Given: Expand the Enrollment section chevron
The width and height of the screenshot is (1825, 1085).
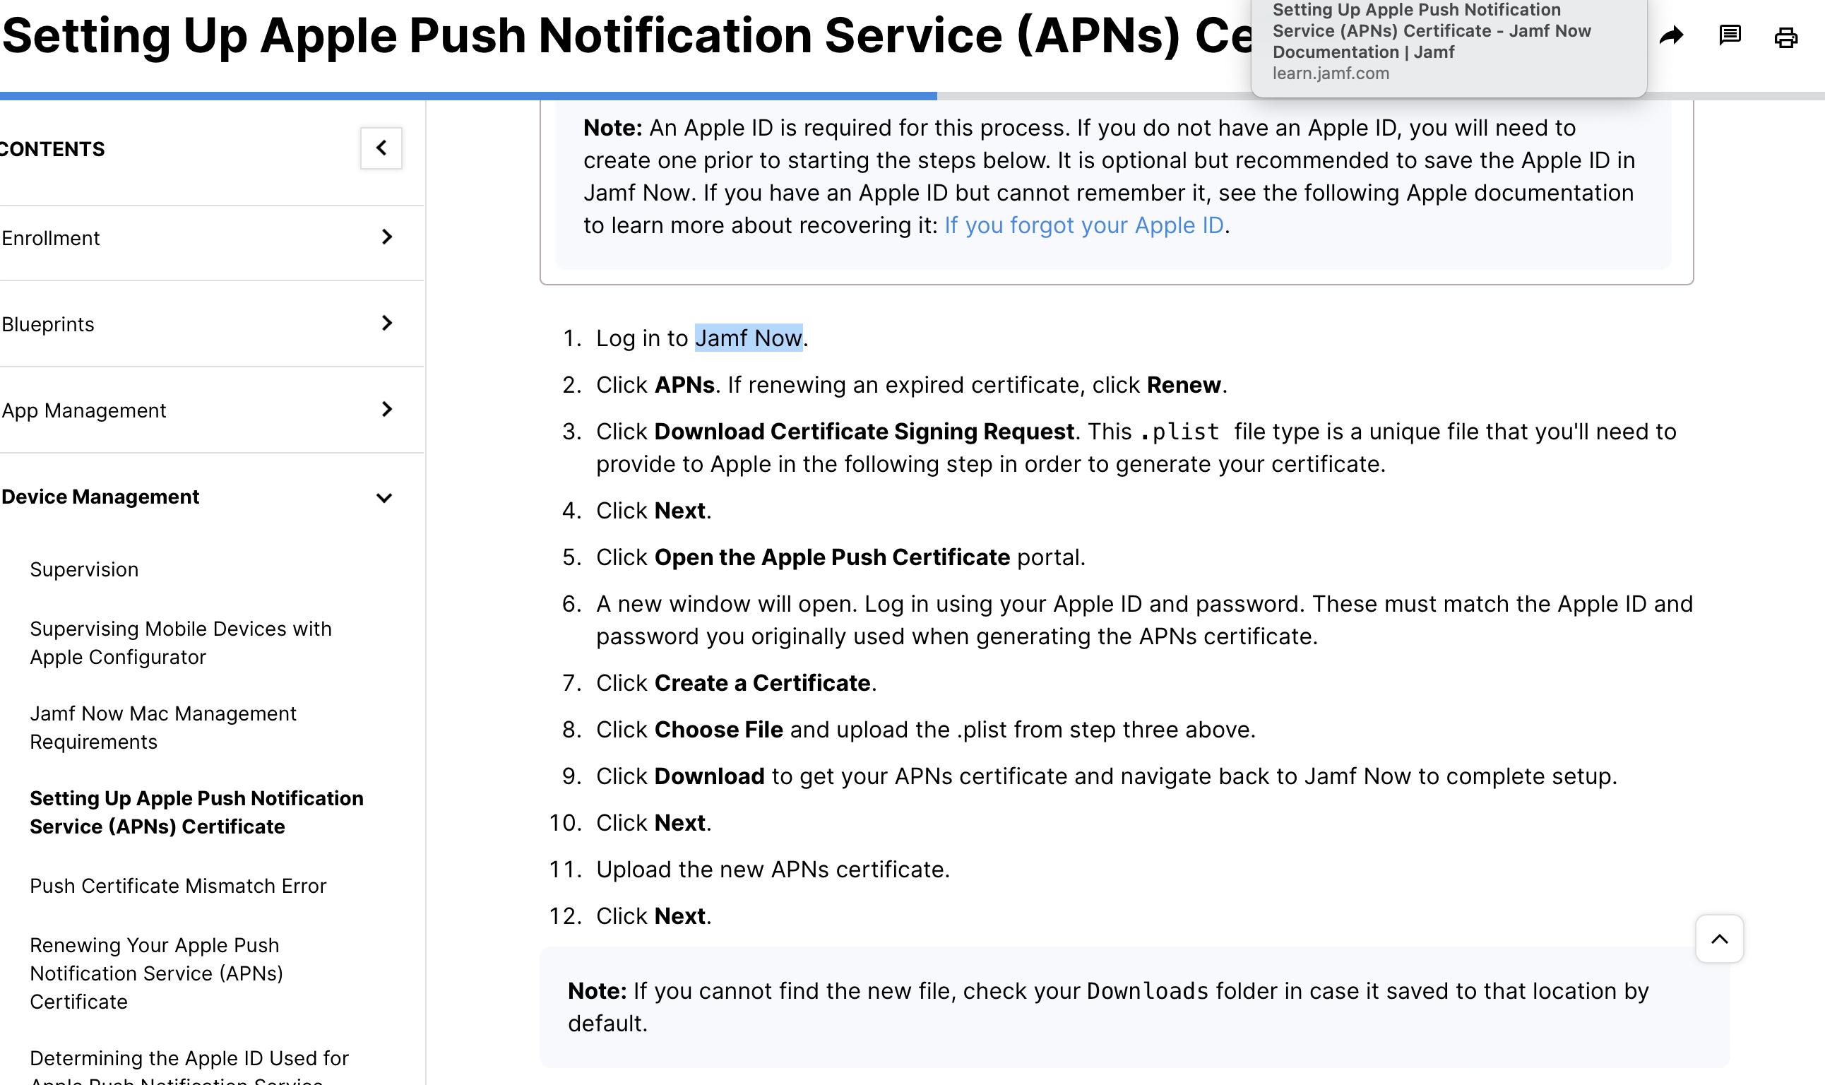Looking at the screenshot, I should pyautogui.click(x=386, y=237).
